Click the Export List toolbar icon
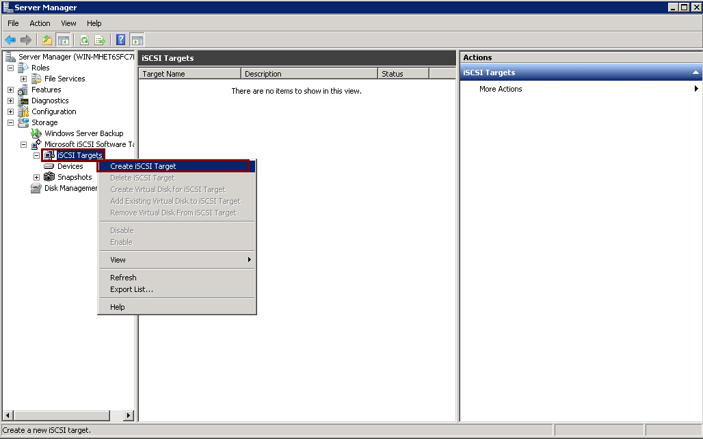The height and width of the screenshot is (439, 703). (x=100, y=40)
